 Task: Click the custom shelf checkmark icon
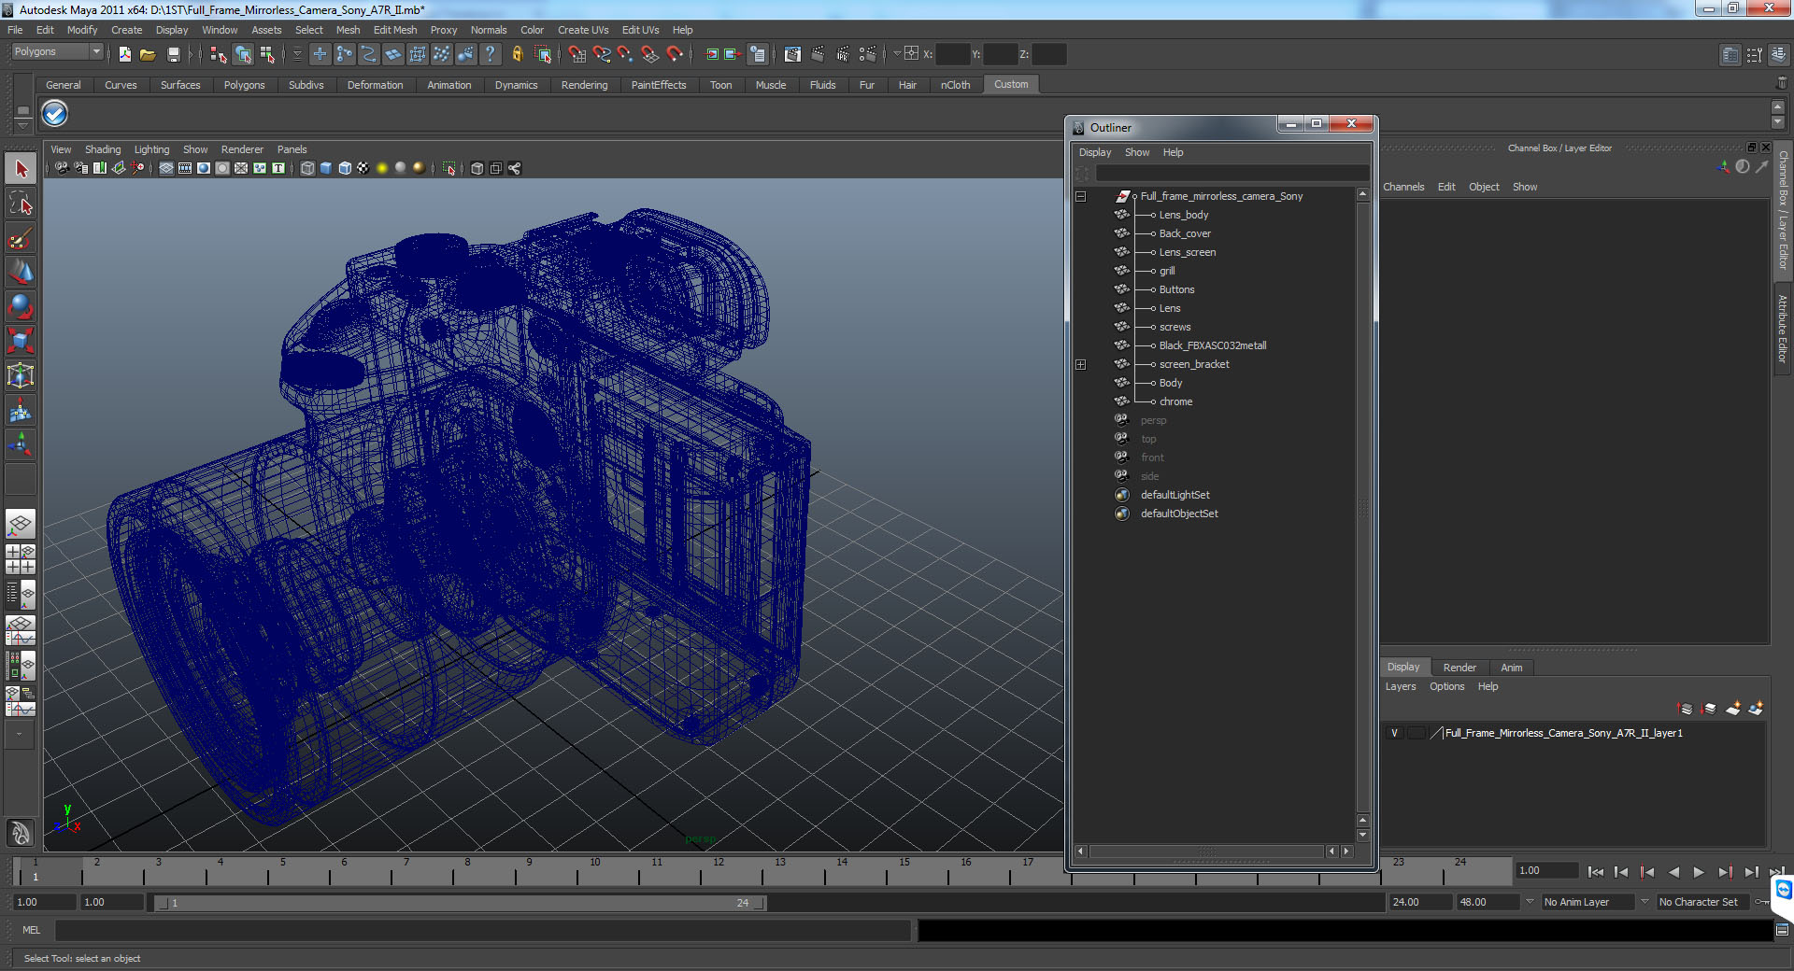click(x=55, y=114)
